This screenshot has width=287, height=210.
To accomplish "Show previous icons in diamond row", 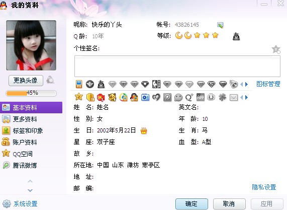I will tap(241, 84).
